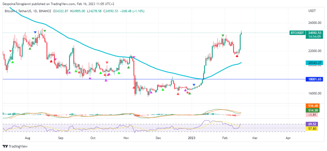The width and height of the screenshot is (327, 151).
Task: Click the blue 18001.65 horizontal line label
Action: click(x=315, y=79)
